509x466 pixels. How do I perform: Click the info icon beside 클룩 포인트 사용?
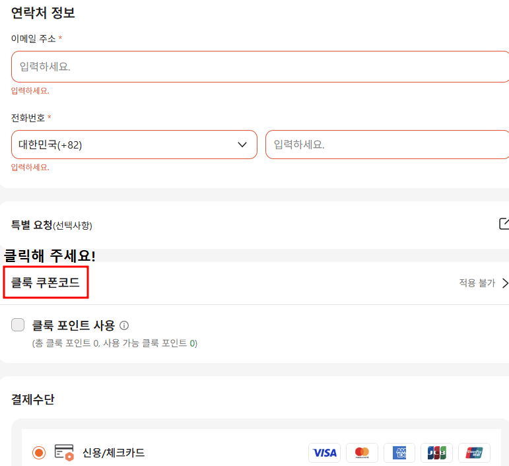(x=124, y=325)
